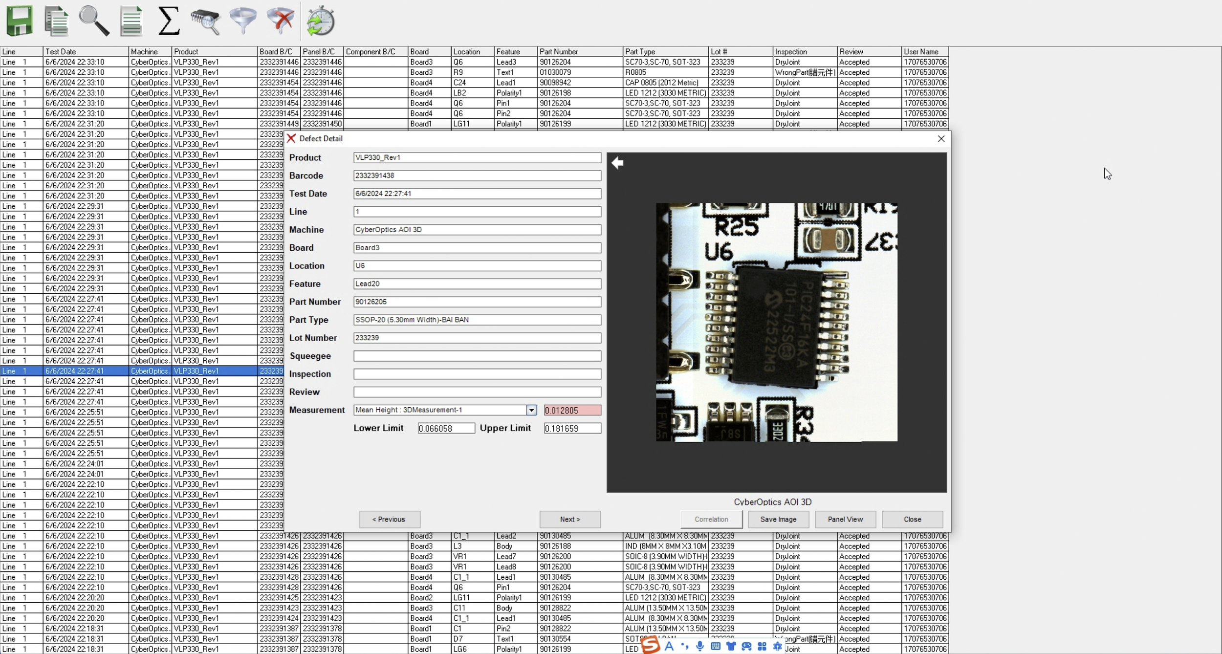1222x654 pixels.
Task: Click the LG6 location cell in last row
Action: (x=472, y=649)
